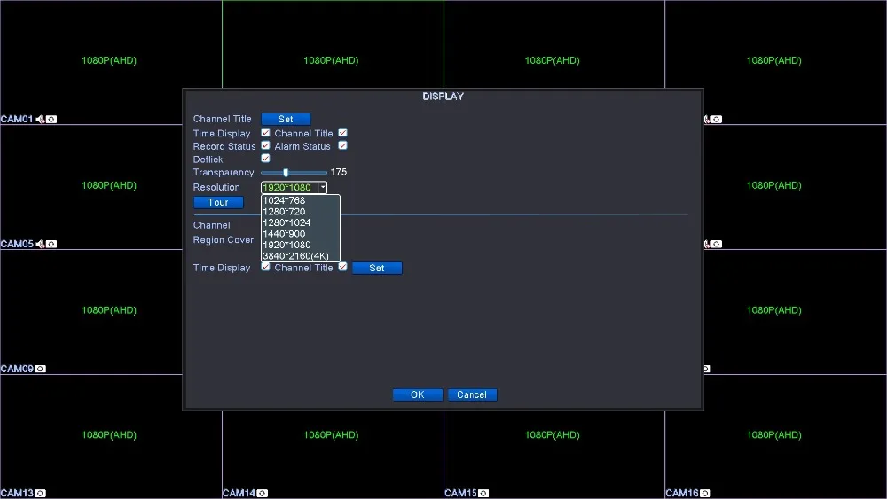Select the CAM05 camera tile
The width and height of the screenshot is (887, 499).
[x=91, y=187]
